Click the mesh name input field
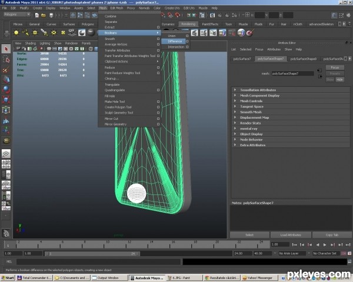 tap(292, 73)
